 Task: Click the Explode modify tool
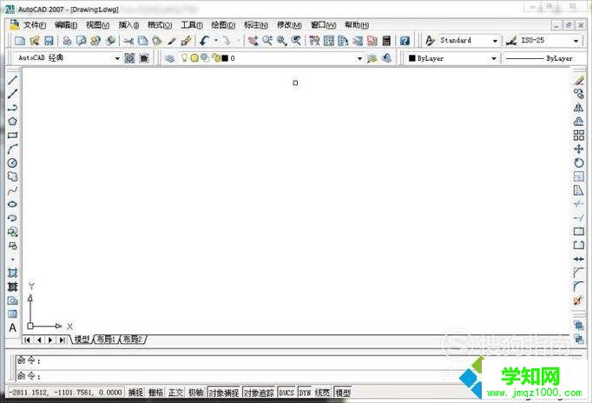(579, 301)
